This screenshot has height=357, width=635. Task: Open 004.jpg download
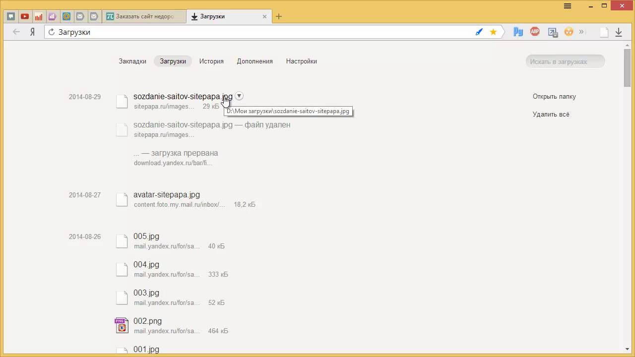pos(146,265)
